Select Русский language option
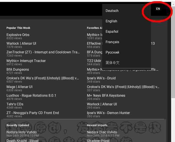 click(x=112, y=52)
